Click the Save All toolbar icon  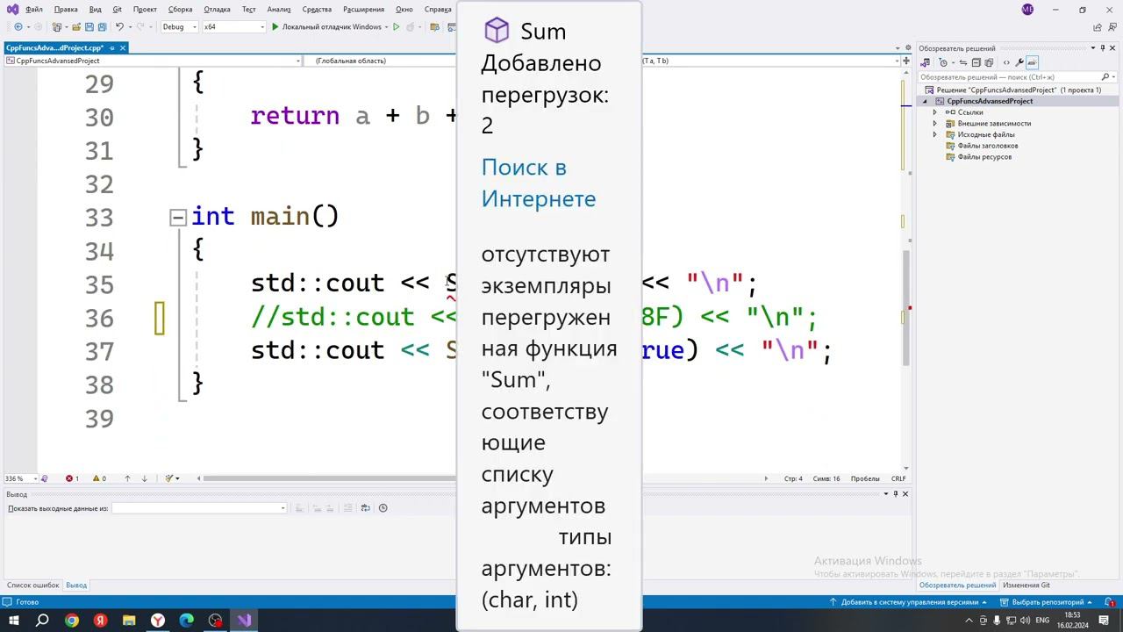(x=102, y=27)
